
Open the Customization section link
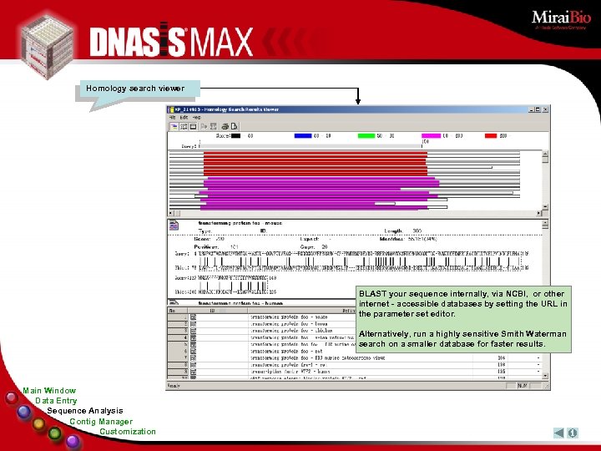[x=128, y=432]
